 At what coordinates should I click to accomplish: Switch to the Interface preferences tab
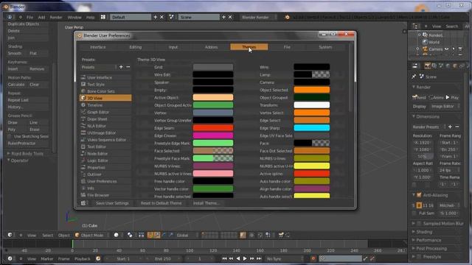(x=98, y=47)
